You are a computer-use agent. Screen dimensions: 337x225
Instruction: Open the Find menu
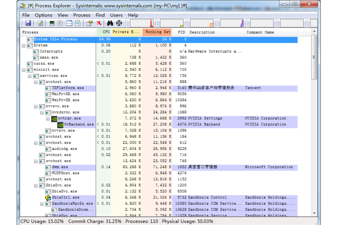click(100, 15)
